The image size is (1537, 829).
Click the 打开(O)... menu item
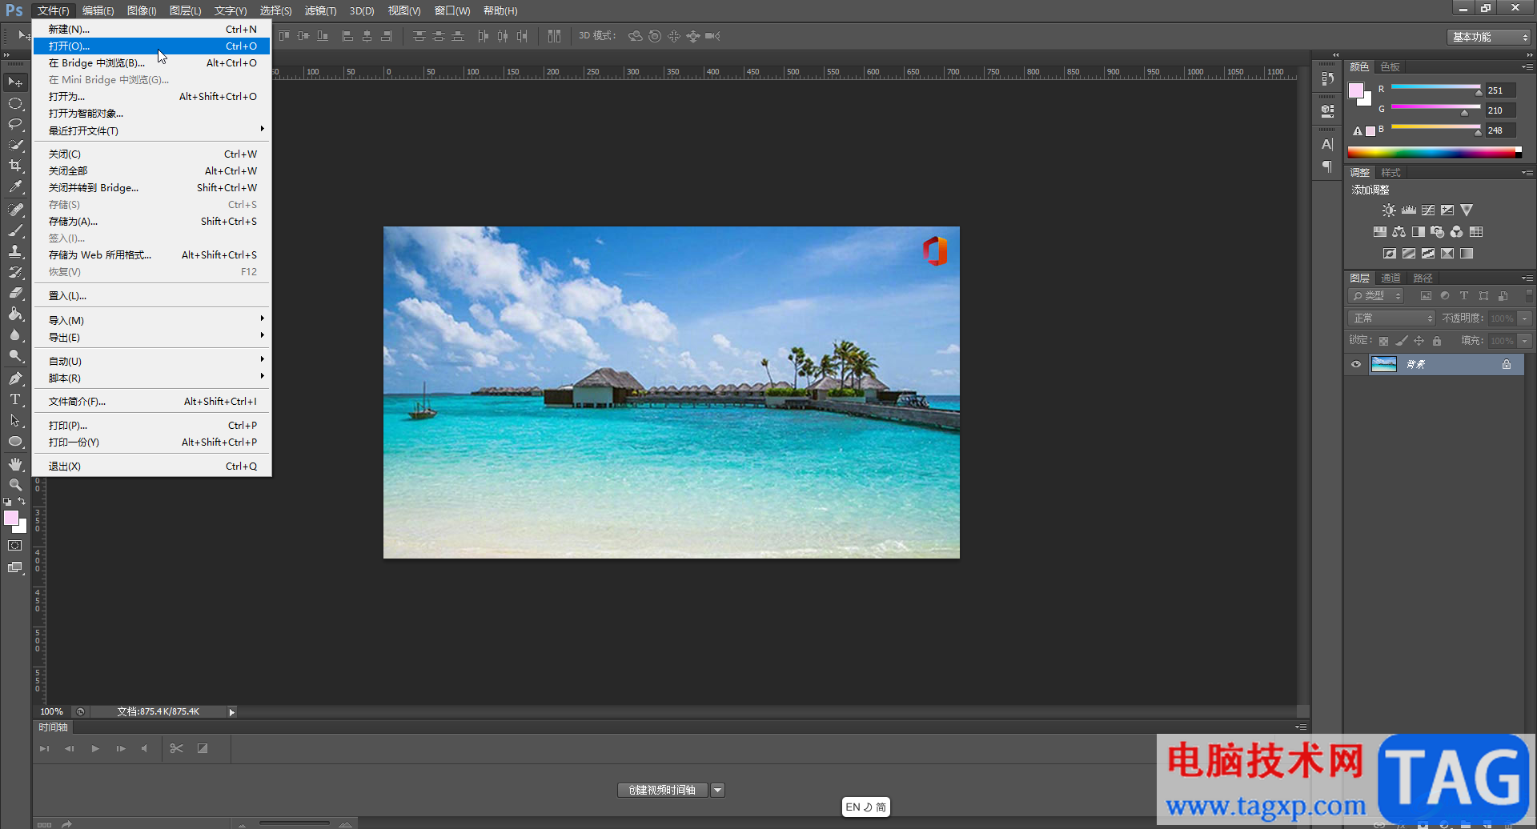pos(152,46)
